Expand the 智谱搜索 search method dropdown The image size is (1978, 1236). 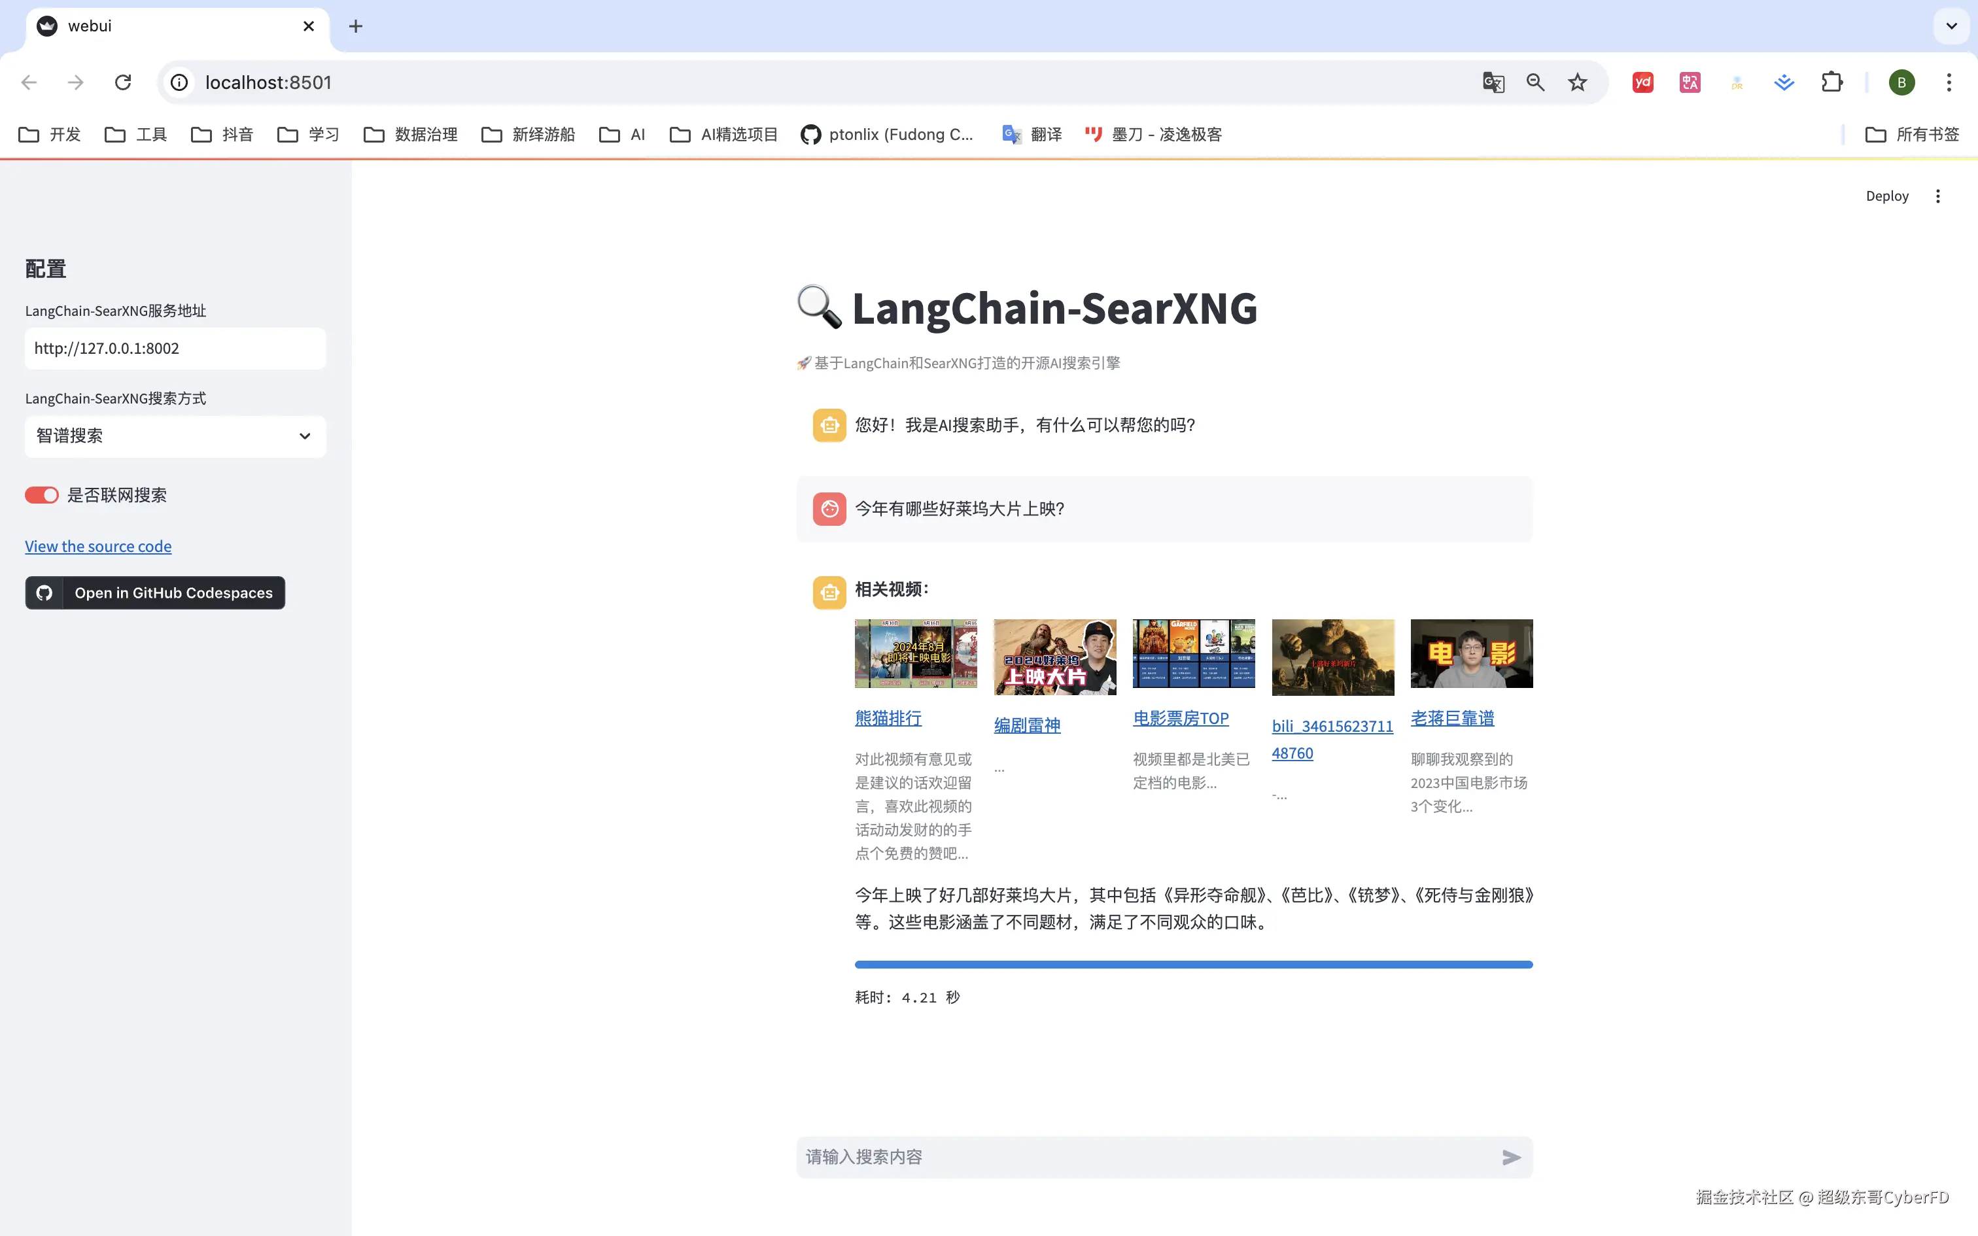175,436
